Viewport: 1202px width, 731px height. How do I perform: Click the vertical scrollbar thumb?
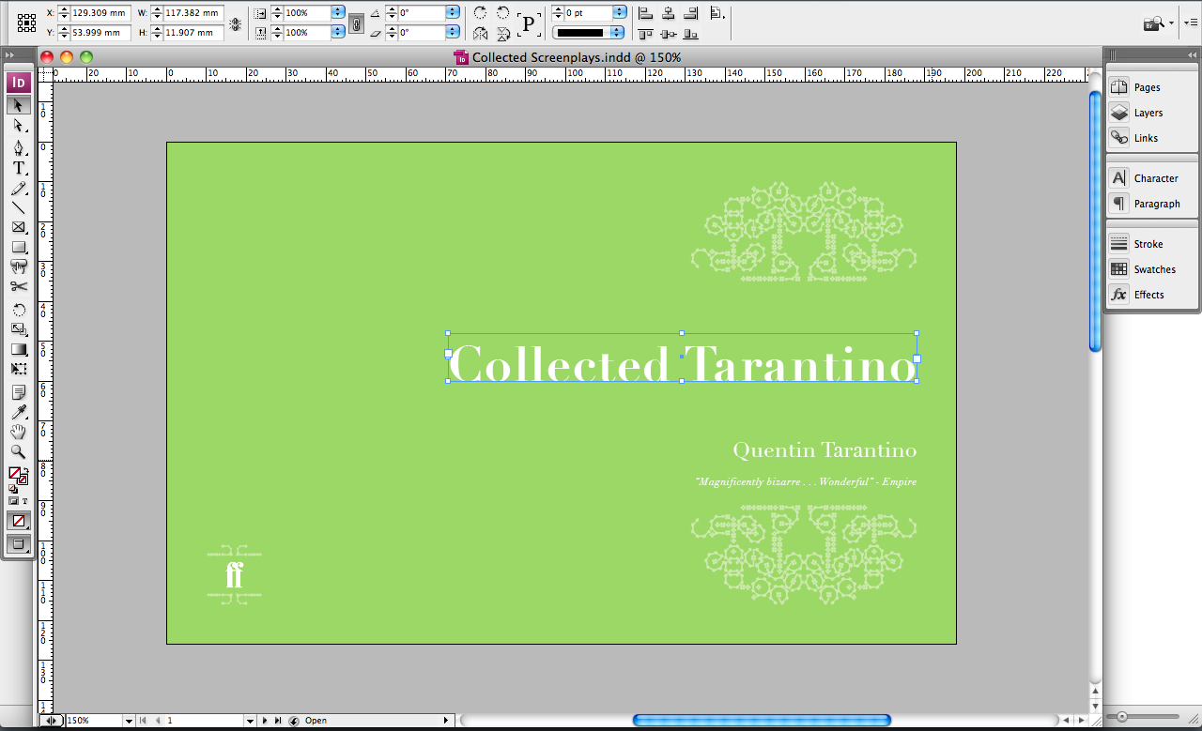tap(1095, 221)
